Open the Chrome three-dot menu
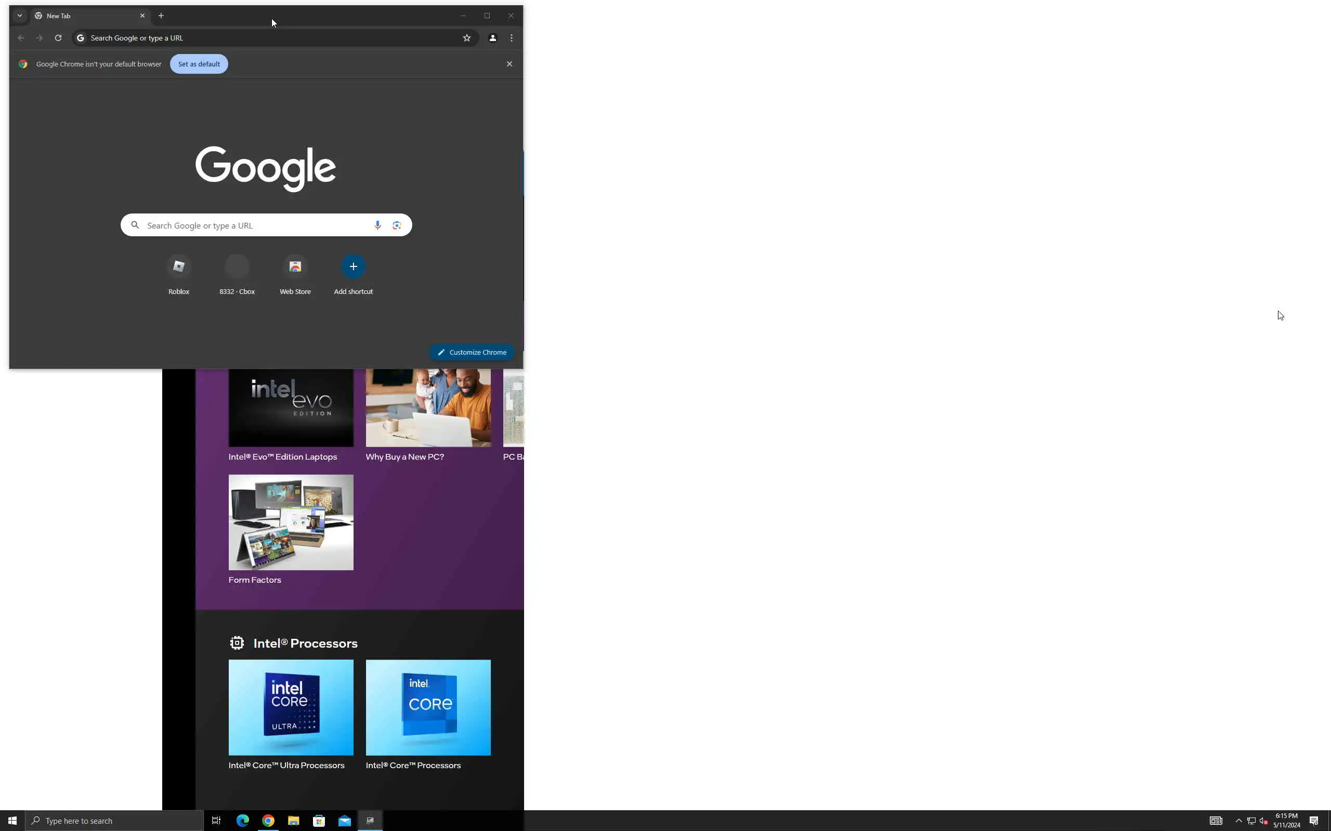 tap(512, 38)
